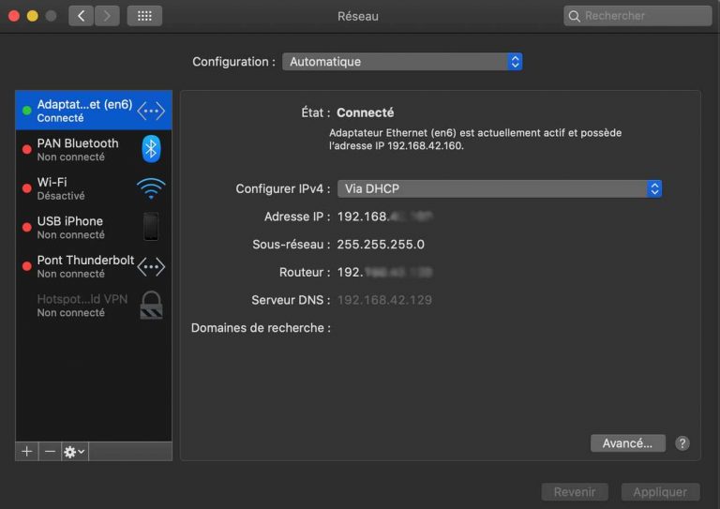Click the Réseau window title
This screenshot has width=720, height=509.
(x=358, y=16)
